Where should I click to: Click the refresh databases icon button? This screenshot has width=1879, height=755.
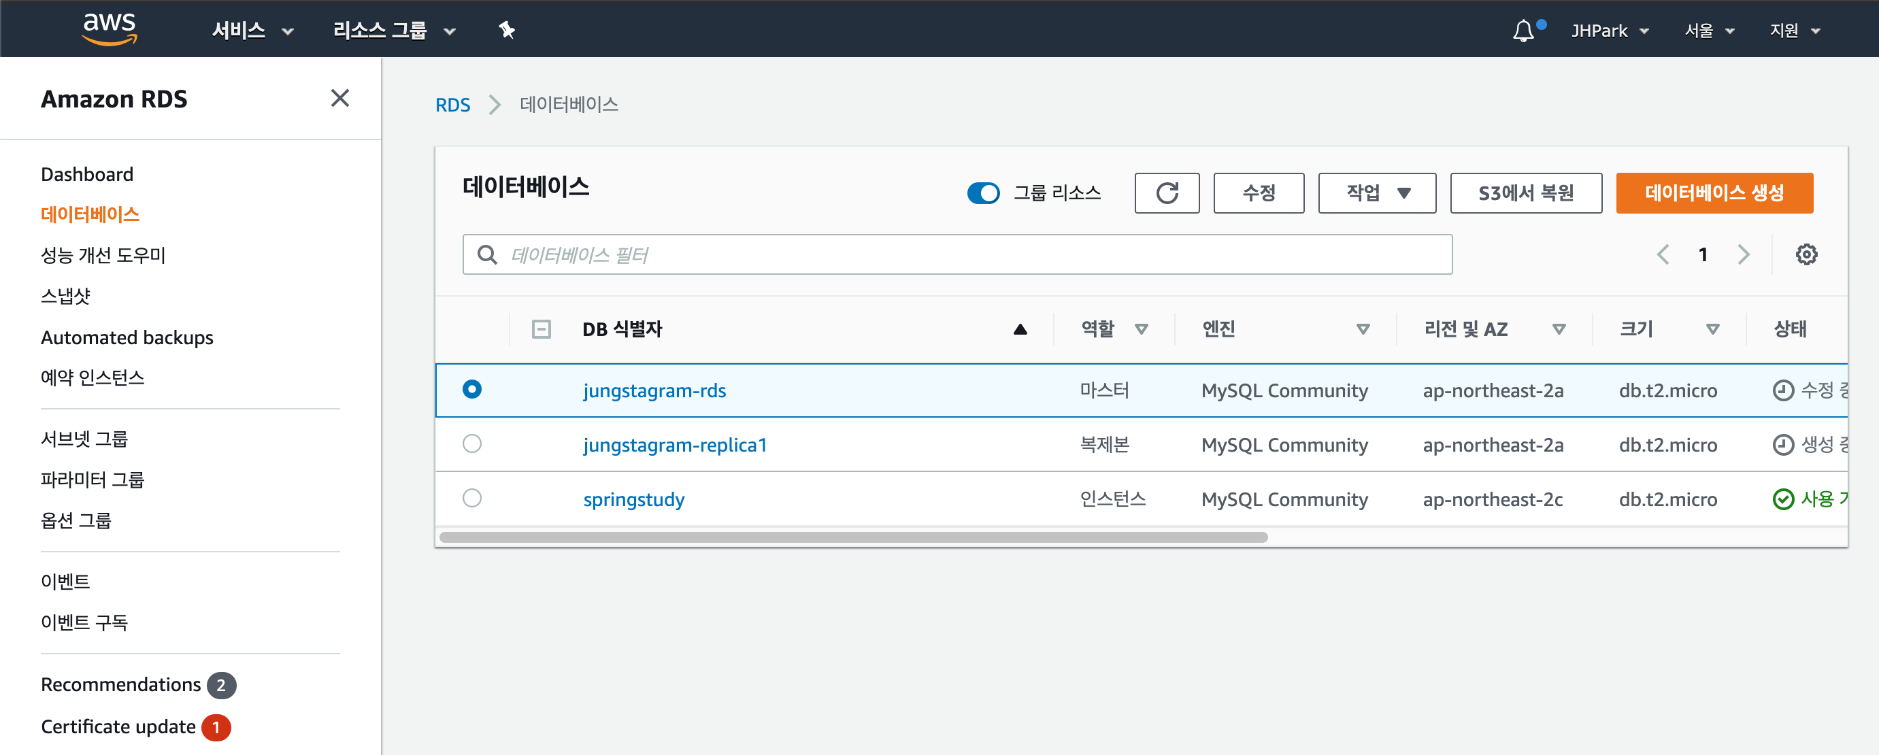pos(1166,193)
